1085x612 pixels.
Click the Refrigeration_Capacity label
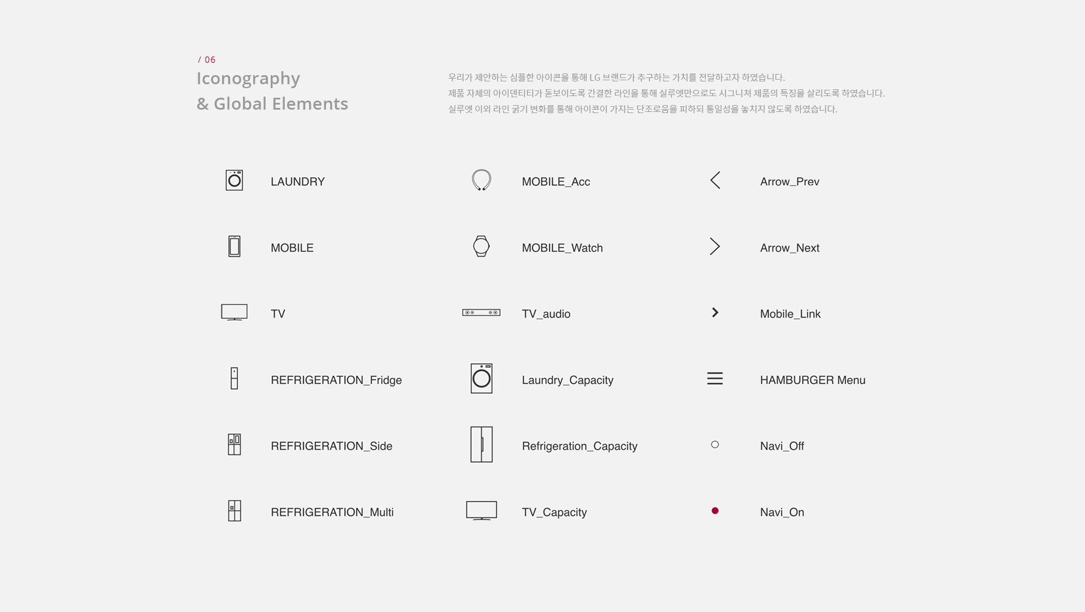click(580, 446)
